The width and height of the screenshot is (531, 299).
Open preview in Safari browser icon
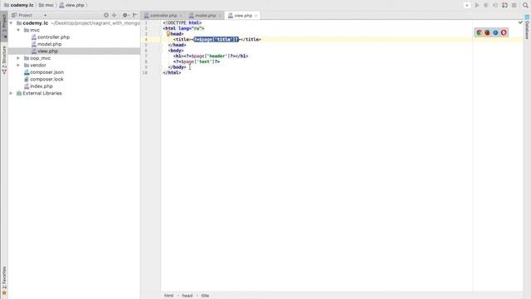[495, 32]
